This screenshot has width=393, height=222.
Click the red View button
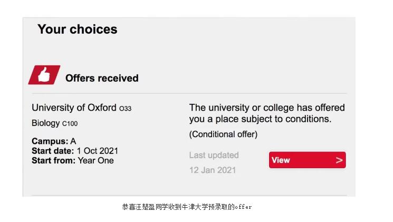(307, 160)
